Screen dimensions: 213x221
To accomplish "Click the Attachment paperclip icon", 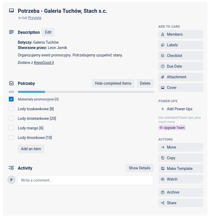I will (163, 77).
